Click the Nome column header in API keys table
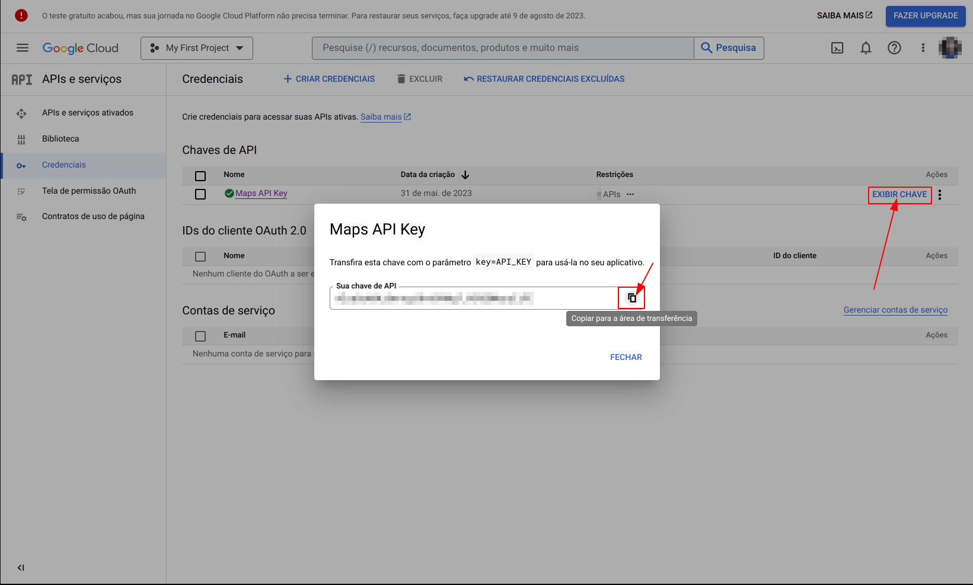This screenshot has width=973, height=585. (234, 175)
